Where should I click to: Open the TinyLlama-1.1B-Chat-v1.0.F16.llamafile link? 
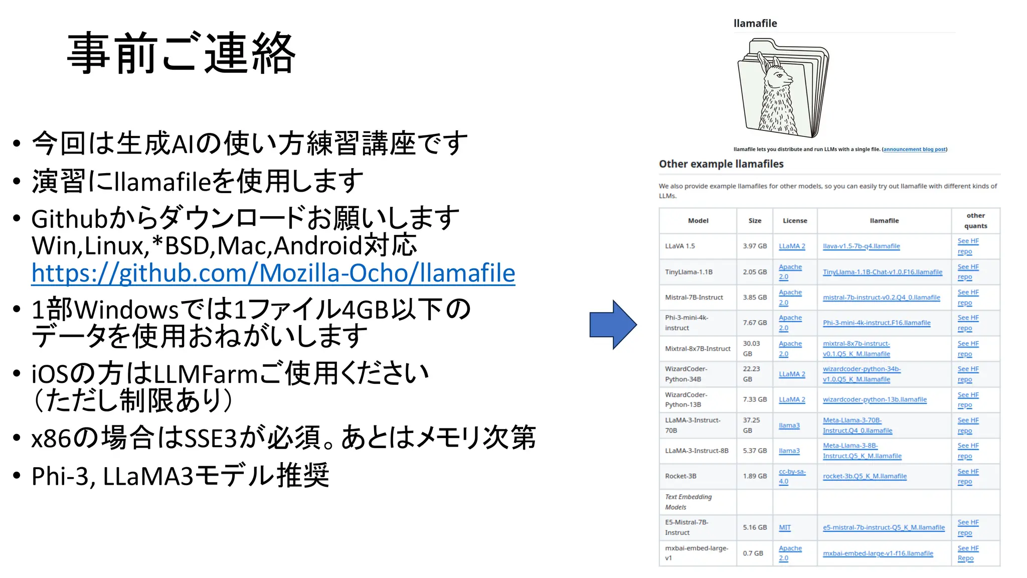tap(882, 272)
